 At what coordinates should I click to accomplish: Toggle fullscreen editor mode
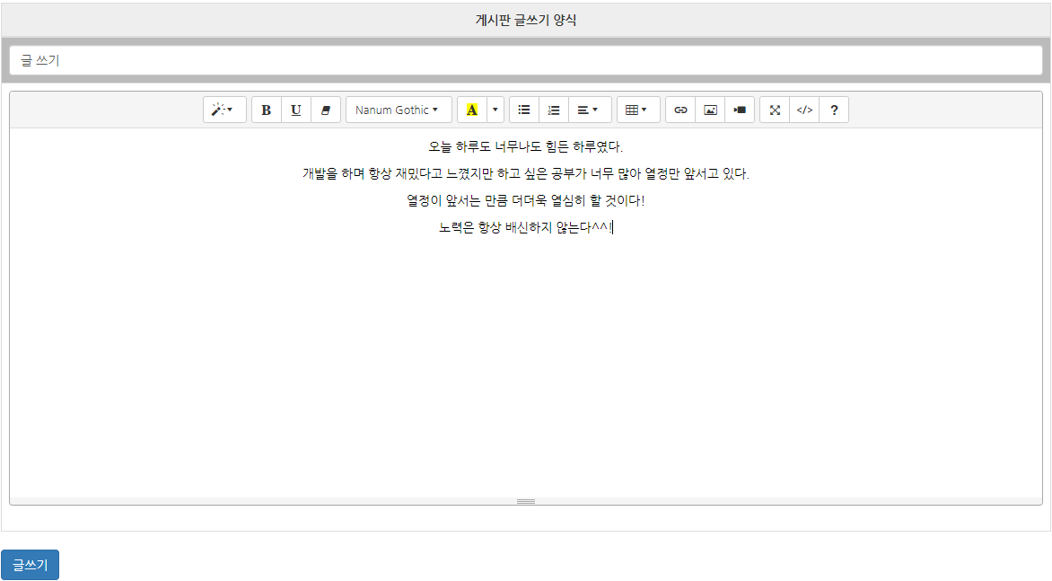[775, 110]
